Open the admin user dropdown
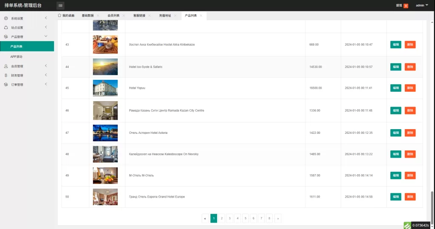Screen dimensions: 435x229 coord(421,6)
